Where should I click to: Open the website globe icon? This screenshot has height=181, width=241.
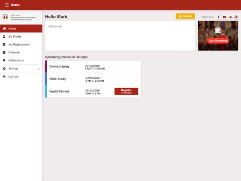pos(236,17)
